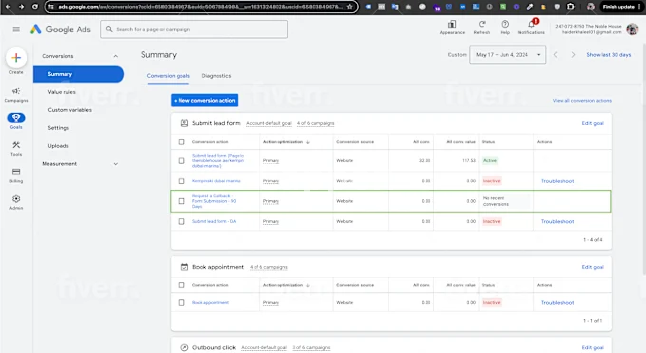Open the Admin gear icon
Viewport: 646px width, 353px height.
pyautogui.click(x=16, y=199)
